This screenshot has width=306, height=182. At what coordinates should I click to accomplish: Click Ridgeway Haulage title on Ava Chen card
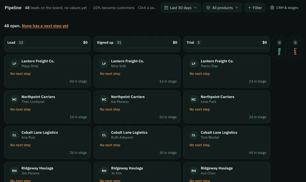pos(217,168)
